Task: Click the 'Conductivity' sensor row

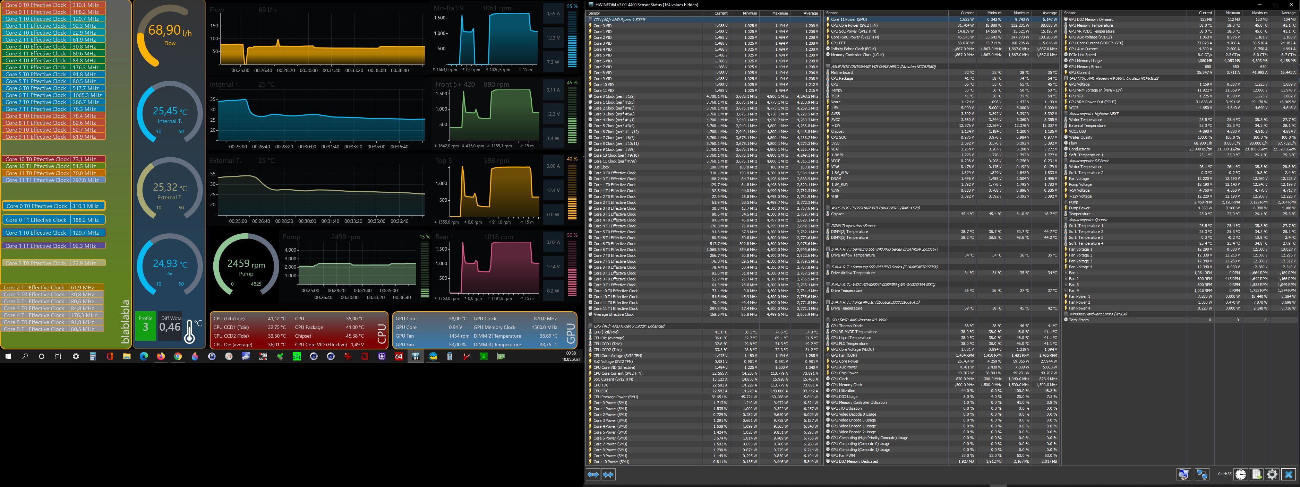Action: coord(1179,149)
